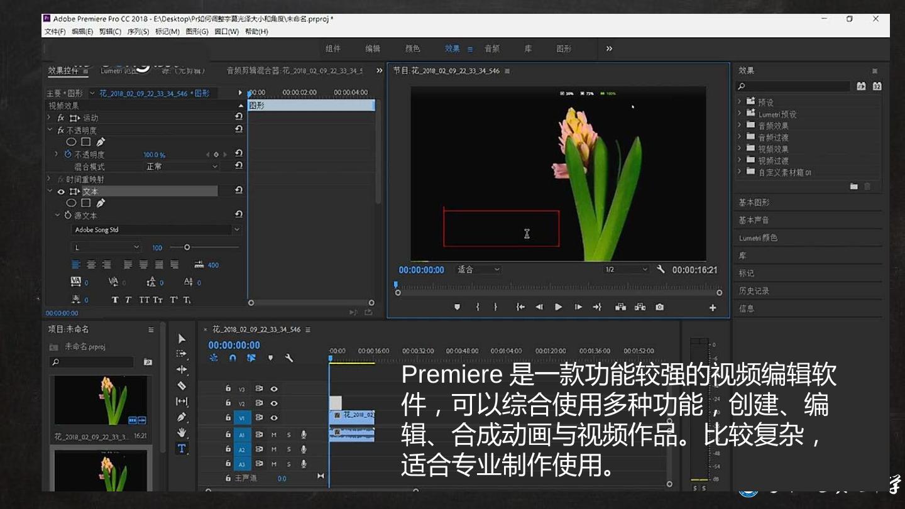Create ellipse mask under 不透明度
The image size is (905, 509).
[71, 142]
